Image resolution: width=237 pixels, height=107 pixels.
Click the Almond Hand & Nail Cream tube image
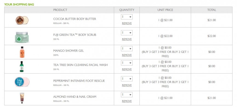click(22, 98)
